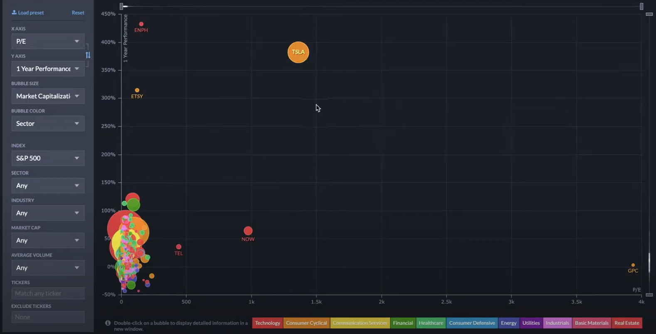Toggle the Utilities sector legend
The width and height of the screenshot is (656, 334).
pyautogui.click(x=531, y=323)
